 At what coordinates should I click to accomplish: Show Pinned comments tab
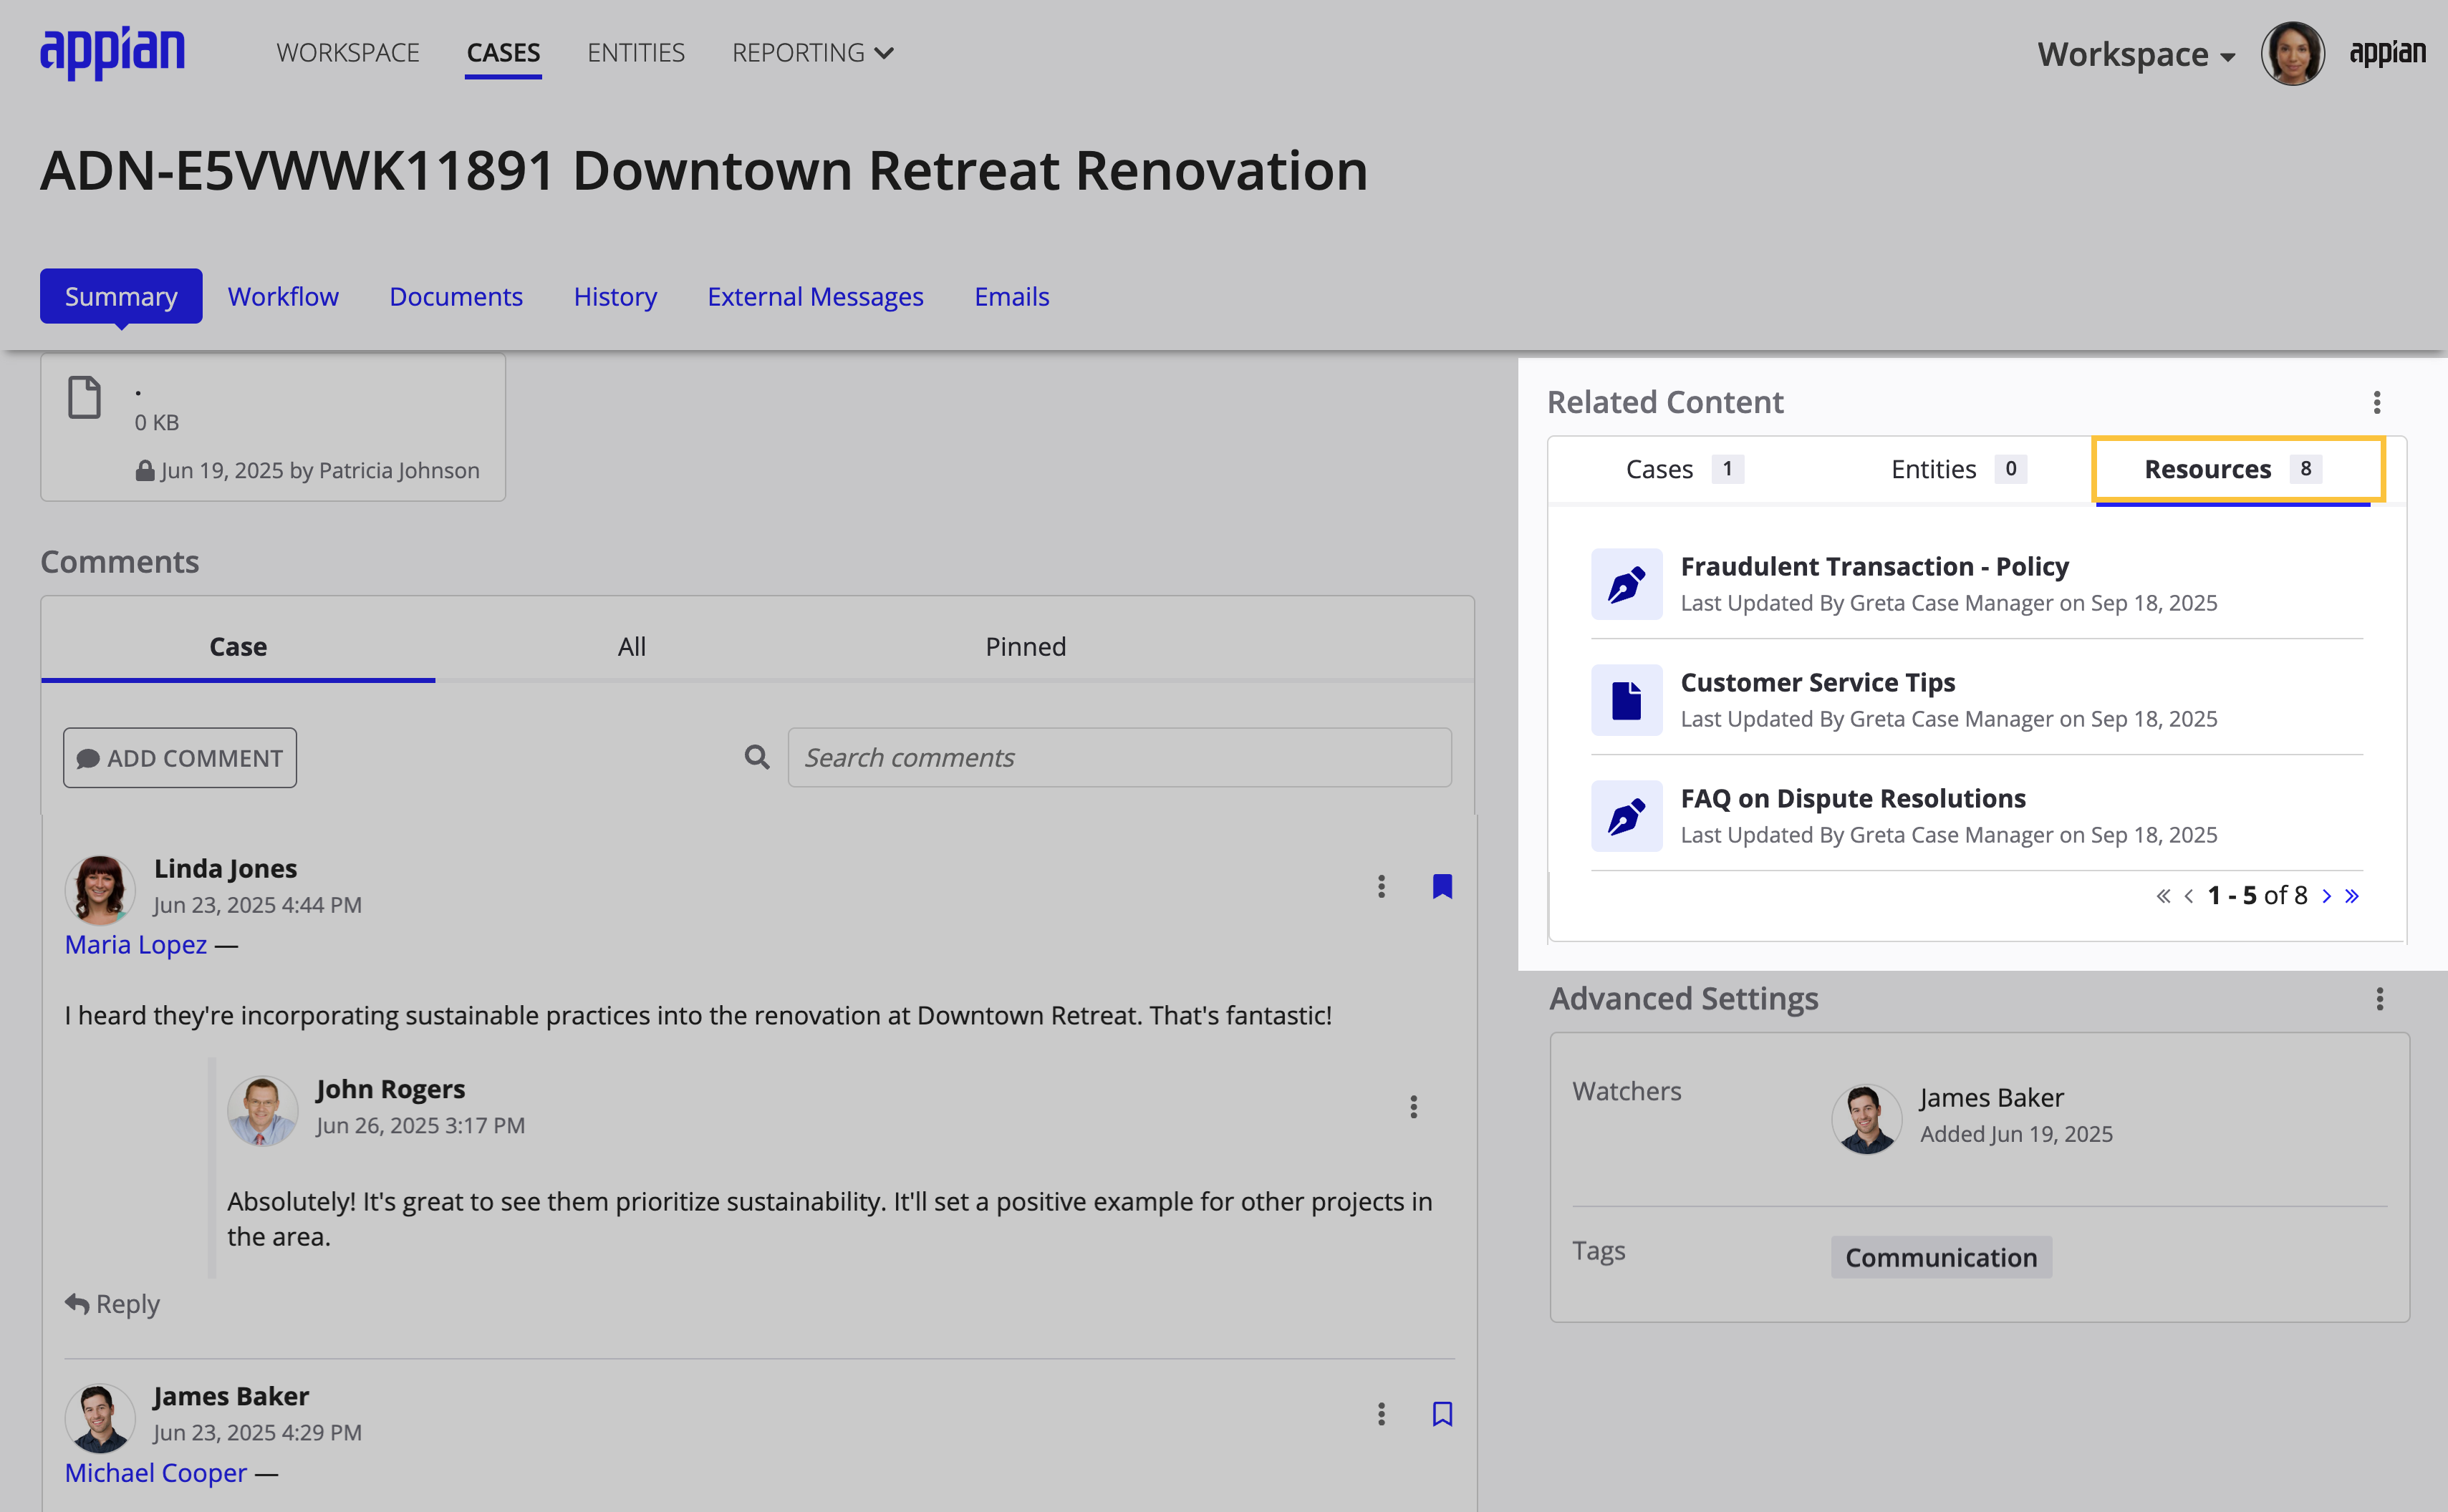pyautogui.click(x=1026, y=646)
